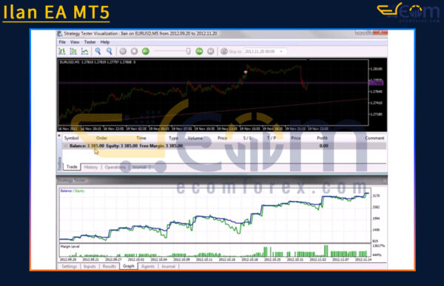Viewport: 444px width, 286px height.
Task: Open the Skip to date dropdown arrow
Action: pyautogui.click(x=281, y=52)
